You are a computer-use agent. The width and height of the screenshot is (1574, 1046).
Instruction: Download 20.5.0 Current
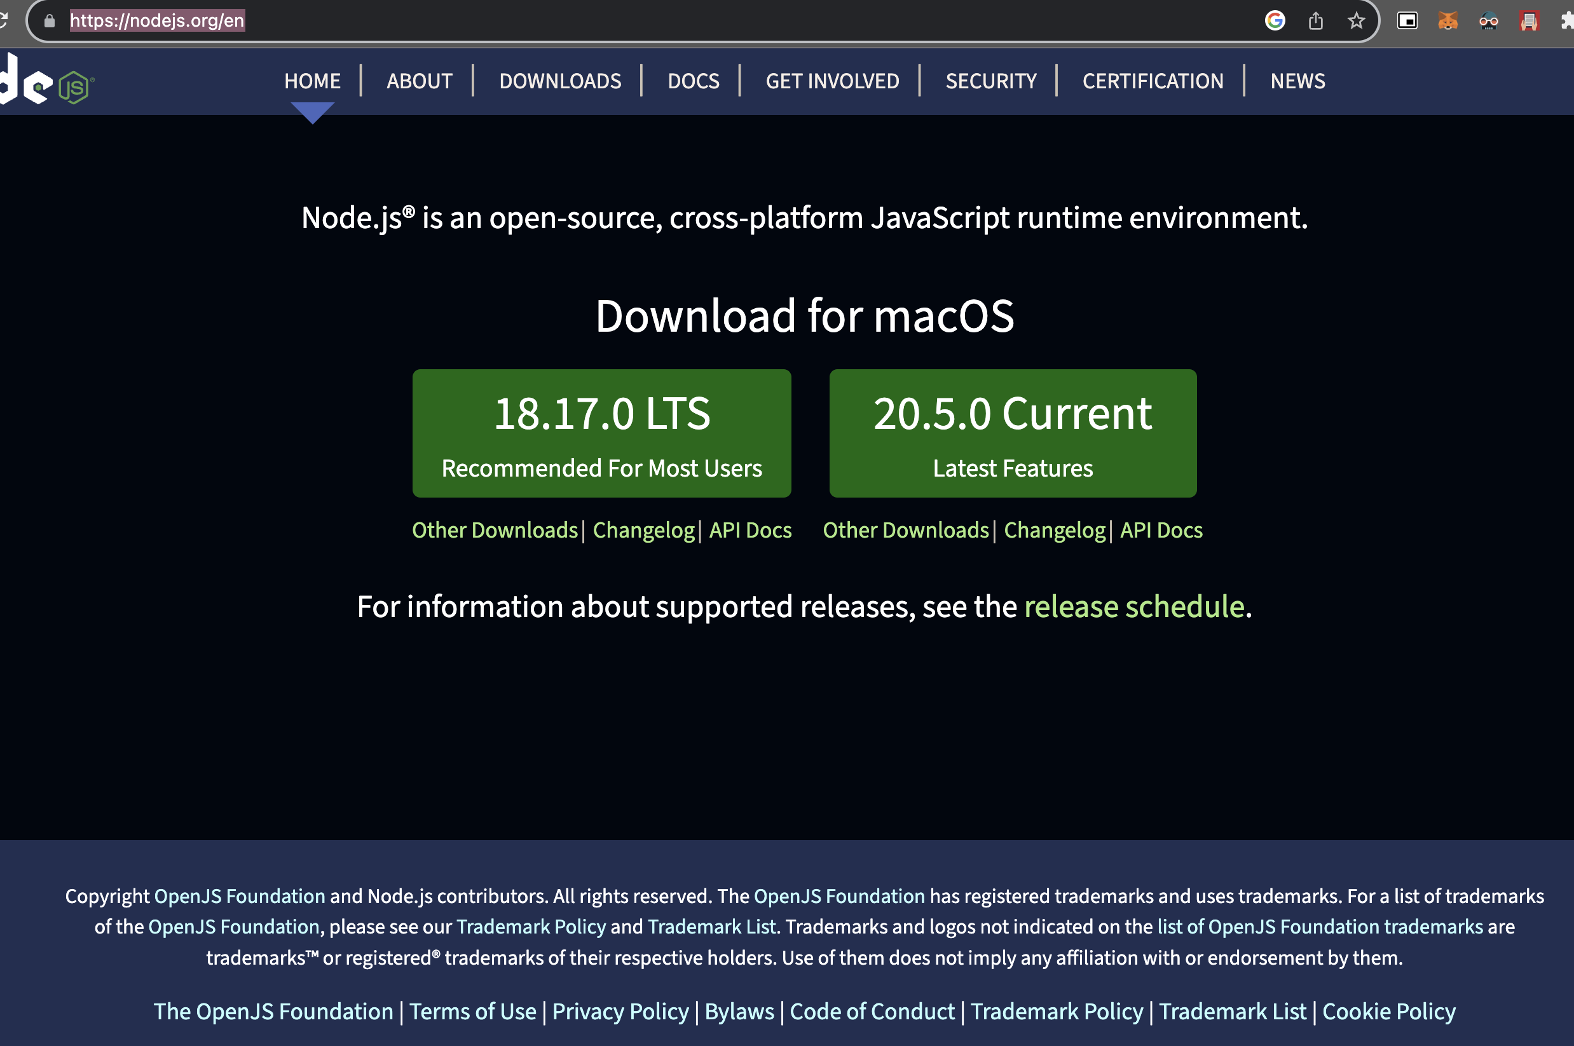(1013, 433)
